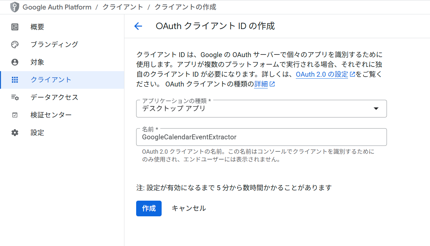This screenshot has height=246, width=430.
Task: Open the OAuth 2.0 の設定 link
Action: pyautogui.click(x=322, y=74)
